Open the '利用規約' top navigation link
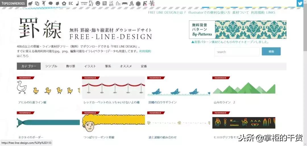This screenshot has width=307, height=146. pyautogui.click(x=258, y=12)
